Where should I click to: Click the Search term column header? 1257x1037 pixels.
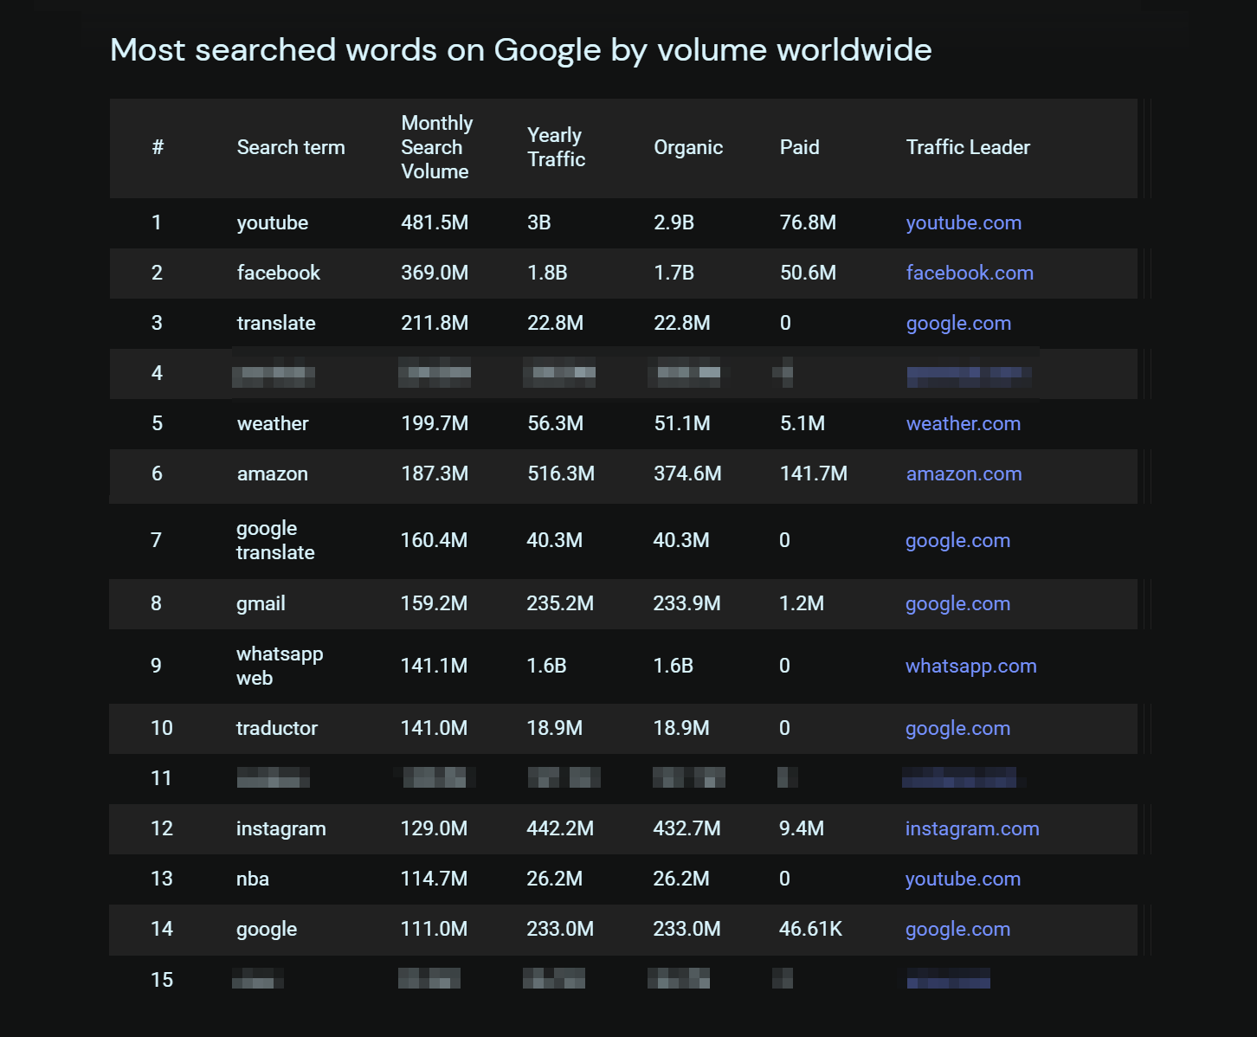coord(290,147)
